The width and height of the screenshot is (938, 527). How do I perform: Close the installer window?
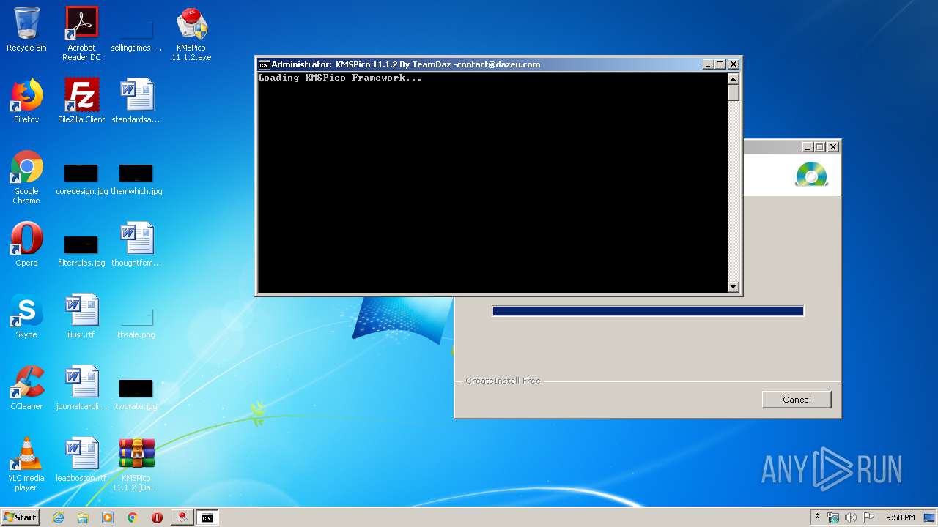832,147
